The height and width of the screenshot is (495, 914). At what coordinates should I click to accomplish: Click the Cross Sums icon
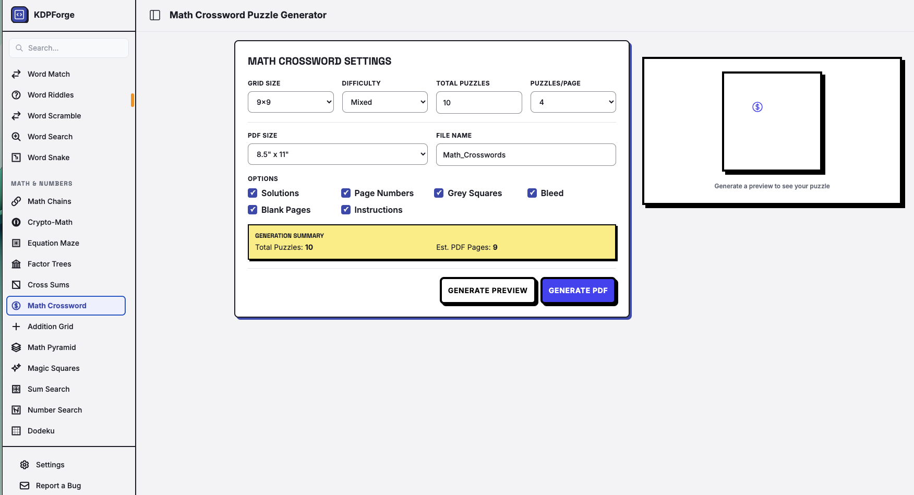[x=16, y=285]
